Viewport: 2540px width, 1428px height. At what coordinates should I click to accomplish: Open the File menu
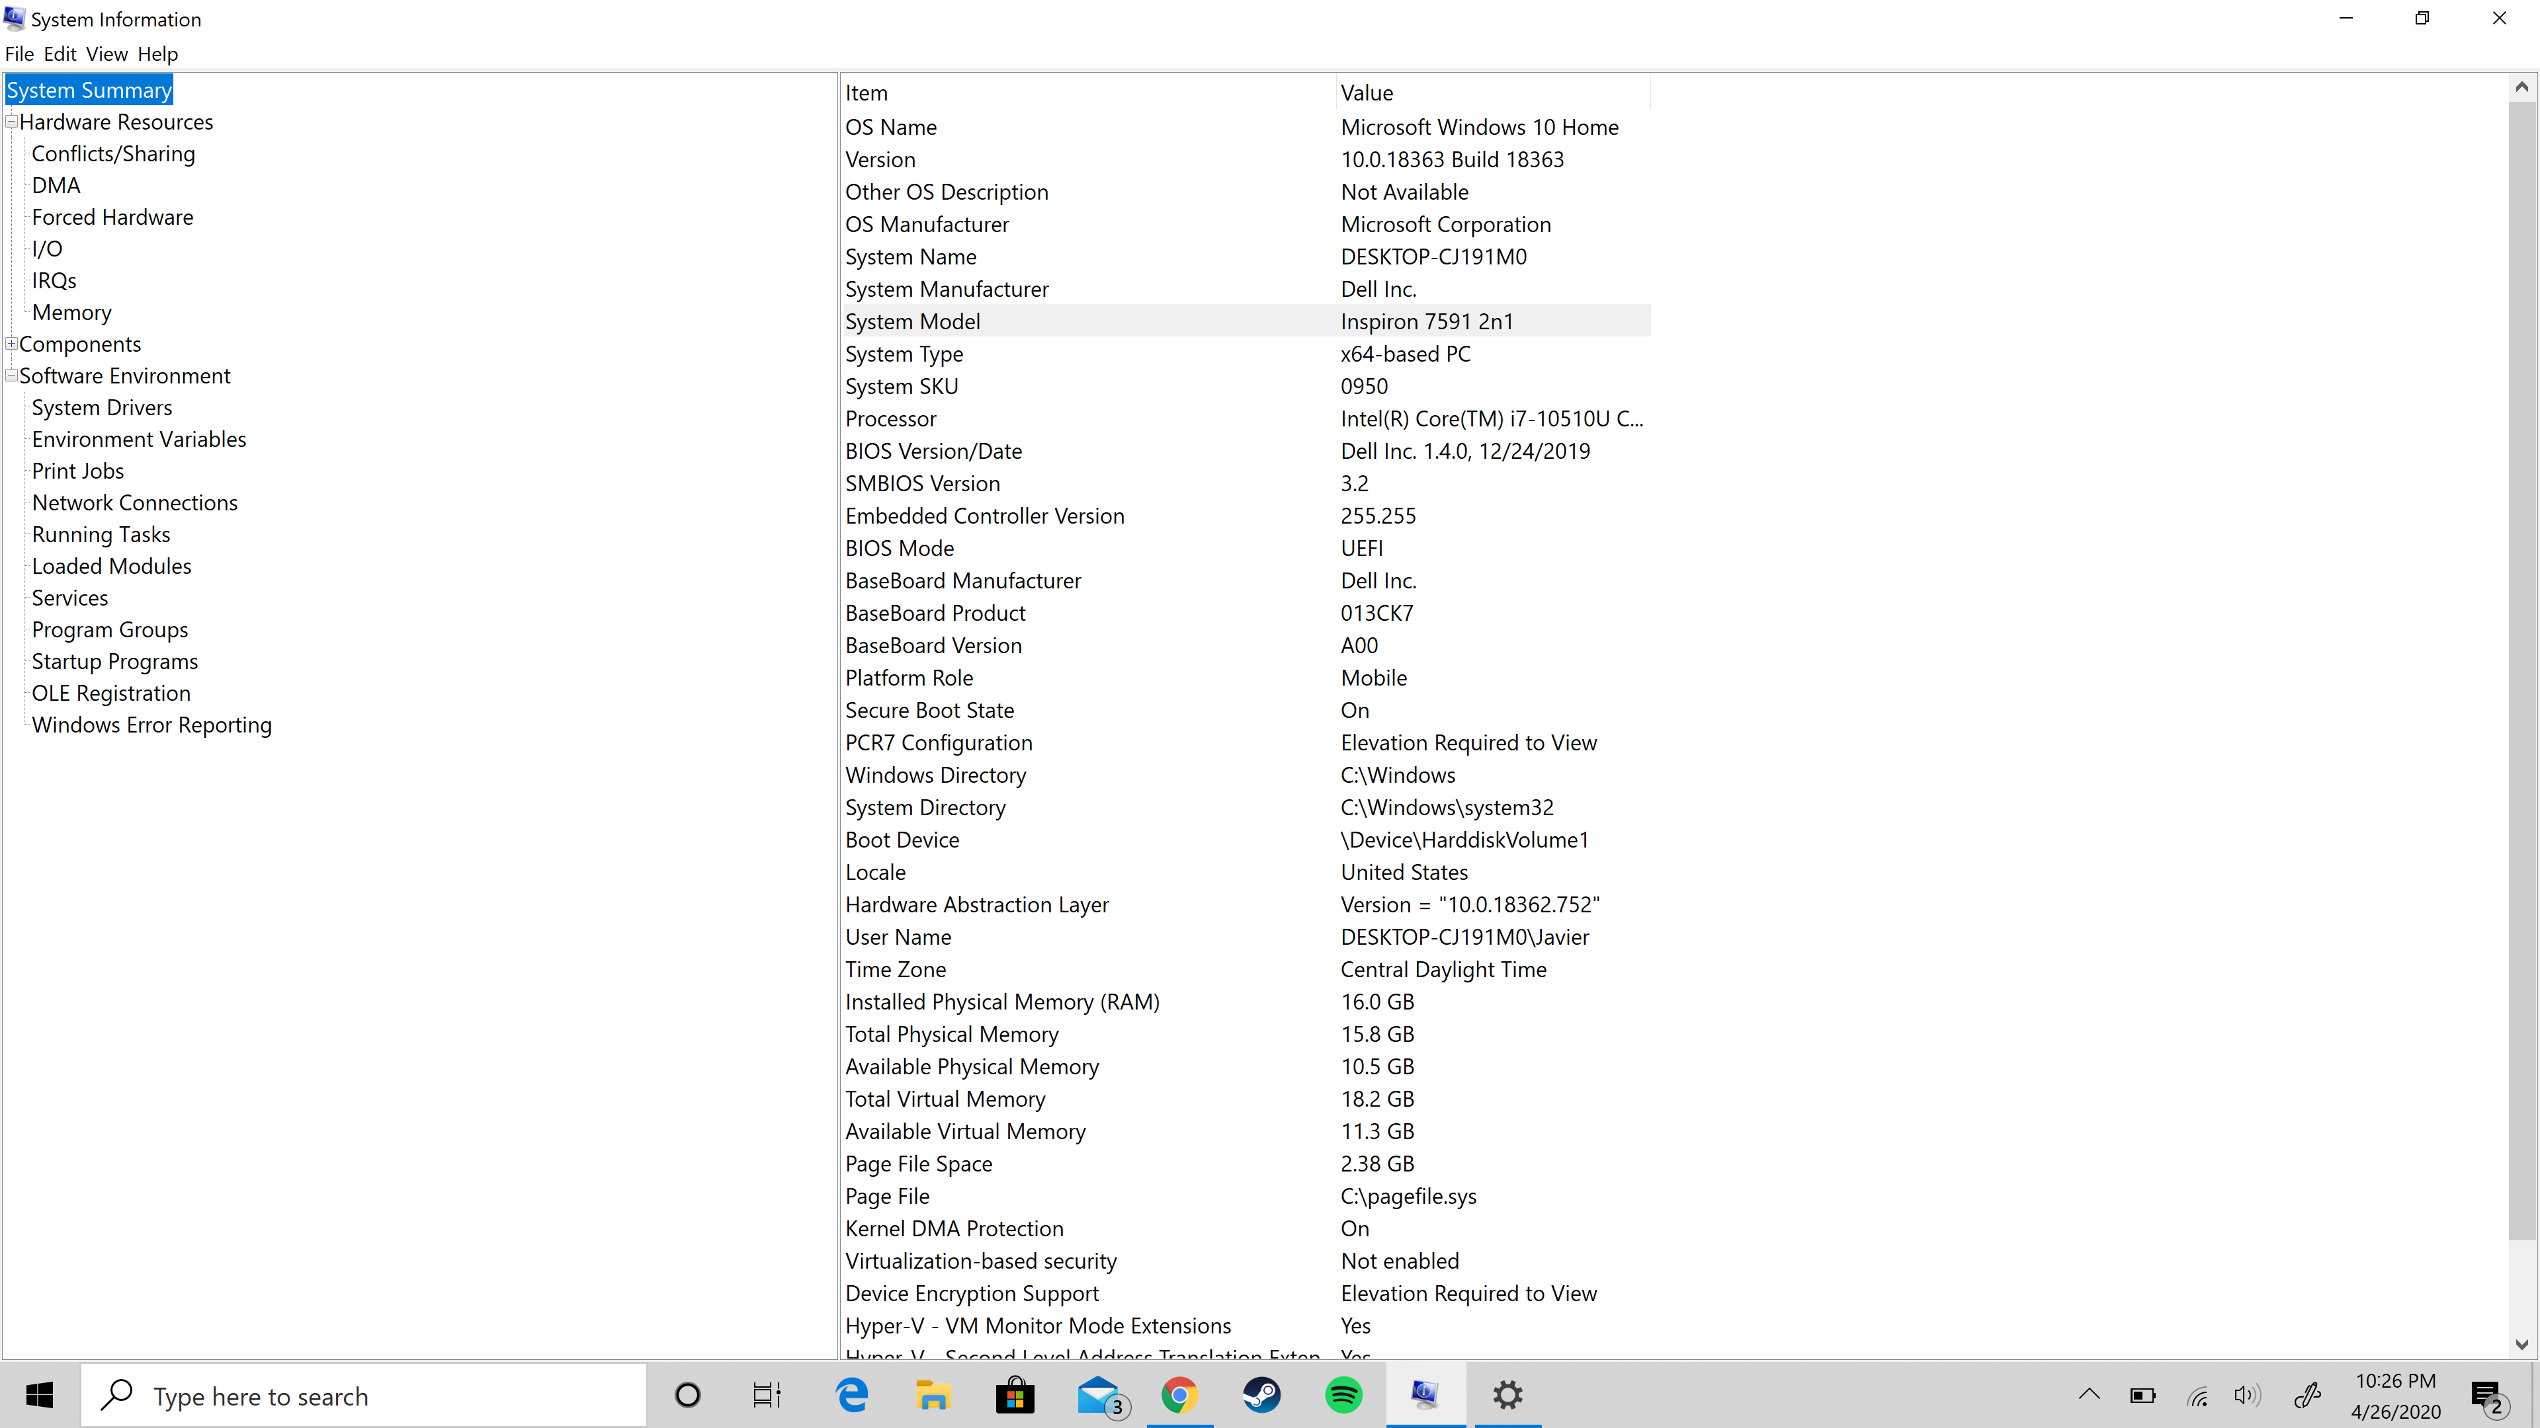(x=20, y=54)
